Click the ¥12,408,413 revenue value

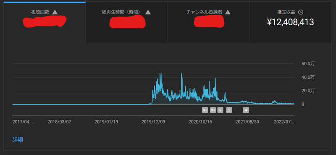pos(290,22)
